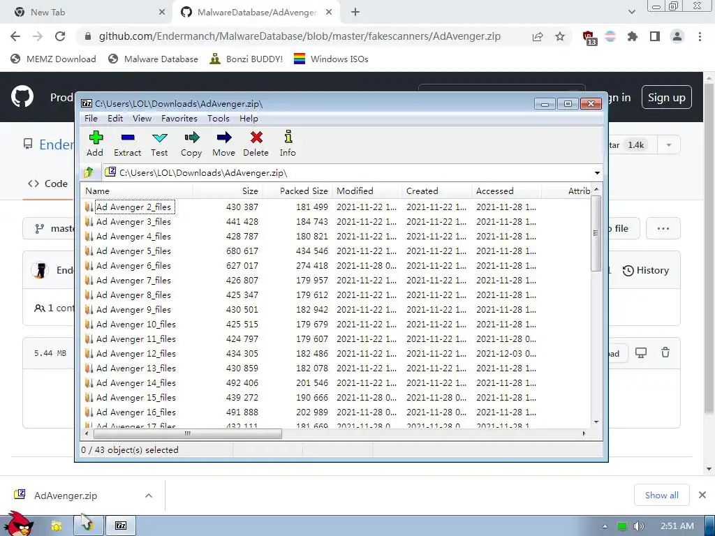The height and width of the screenshot is (536, 715).
Task: Click the horizontal scrollbar thumb in 7-Zip
Action: (x=187, y=433)
